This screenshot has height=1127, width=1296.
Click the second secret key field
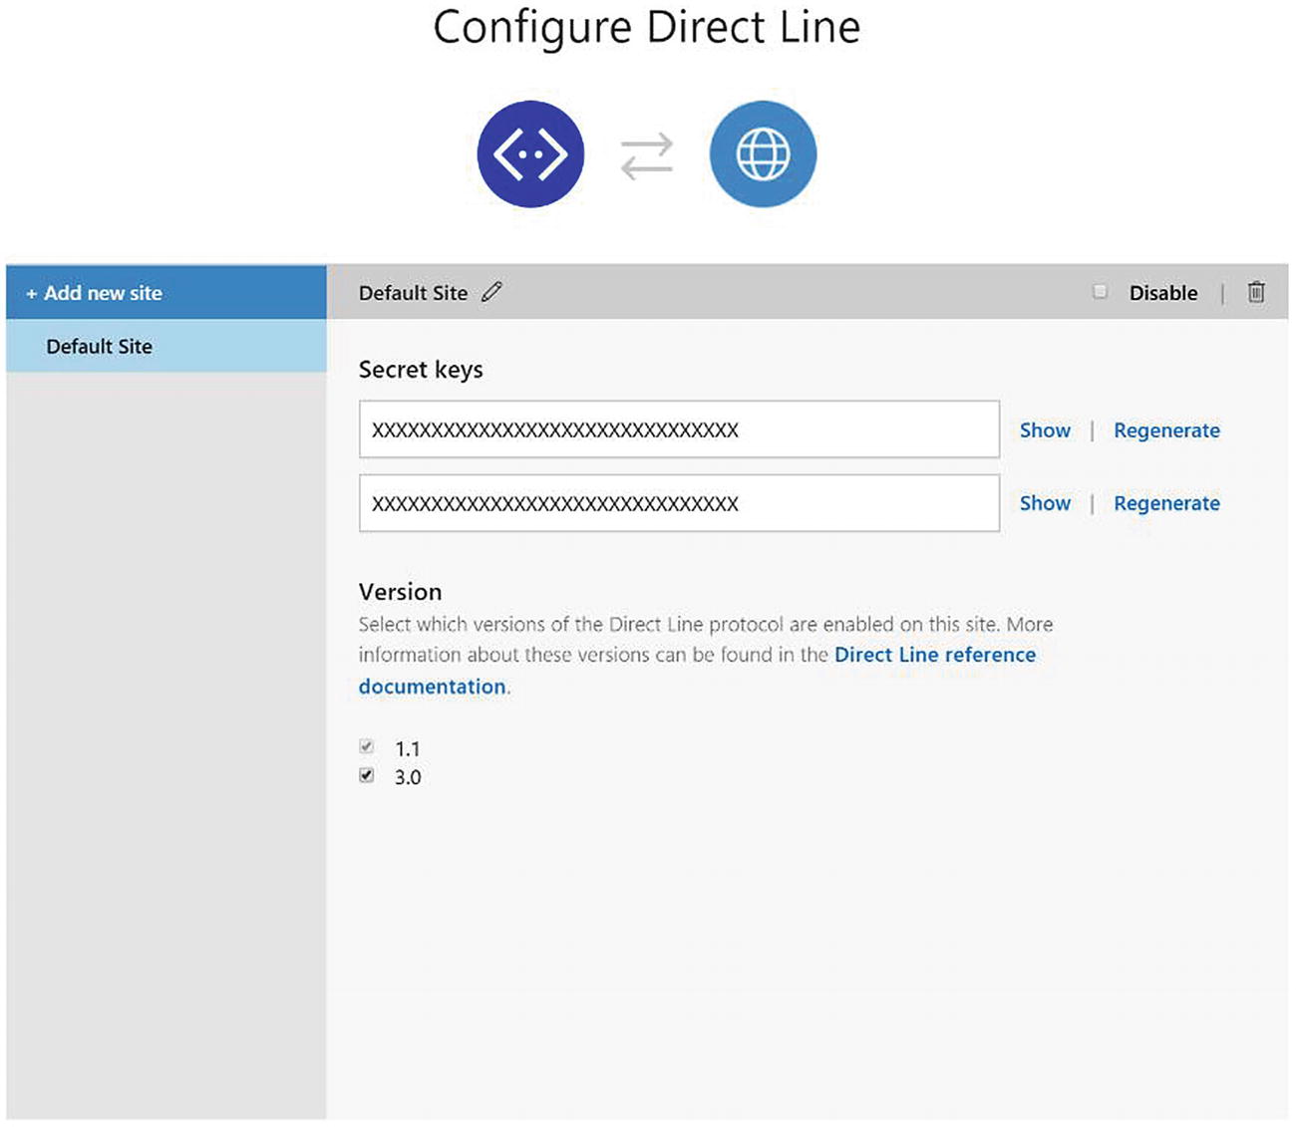[x=679, y=503]
